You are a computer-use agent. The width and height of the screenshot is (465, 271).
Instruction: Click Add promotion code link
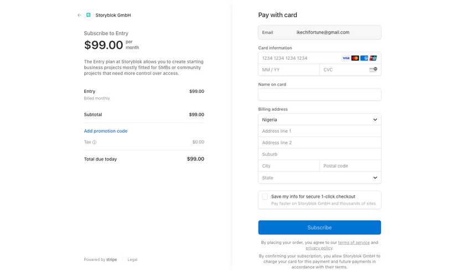tap(106, 131)
